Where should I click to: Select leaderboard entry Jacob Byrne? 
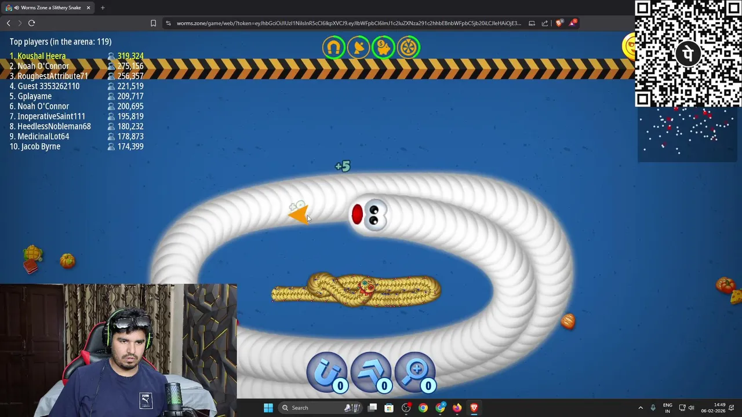[x=35, y=147]
